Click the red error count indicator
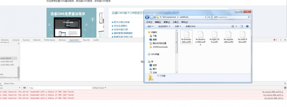The height and width of the screenshot is (107, 287). point(275,40)
